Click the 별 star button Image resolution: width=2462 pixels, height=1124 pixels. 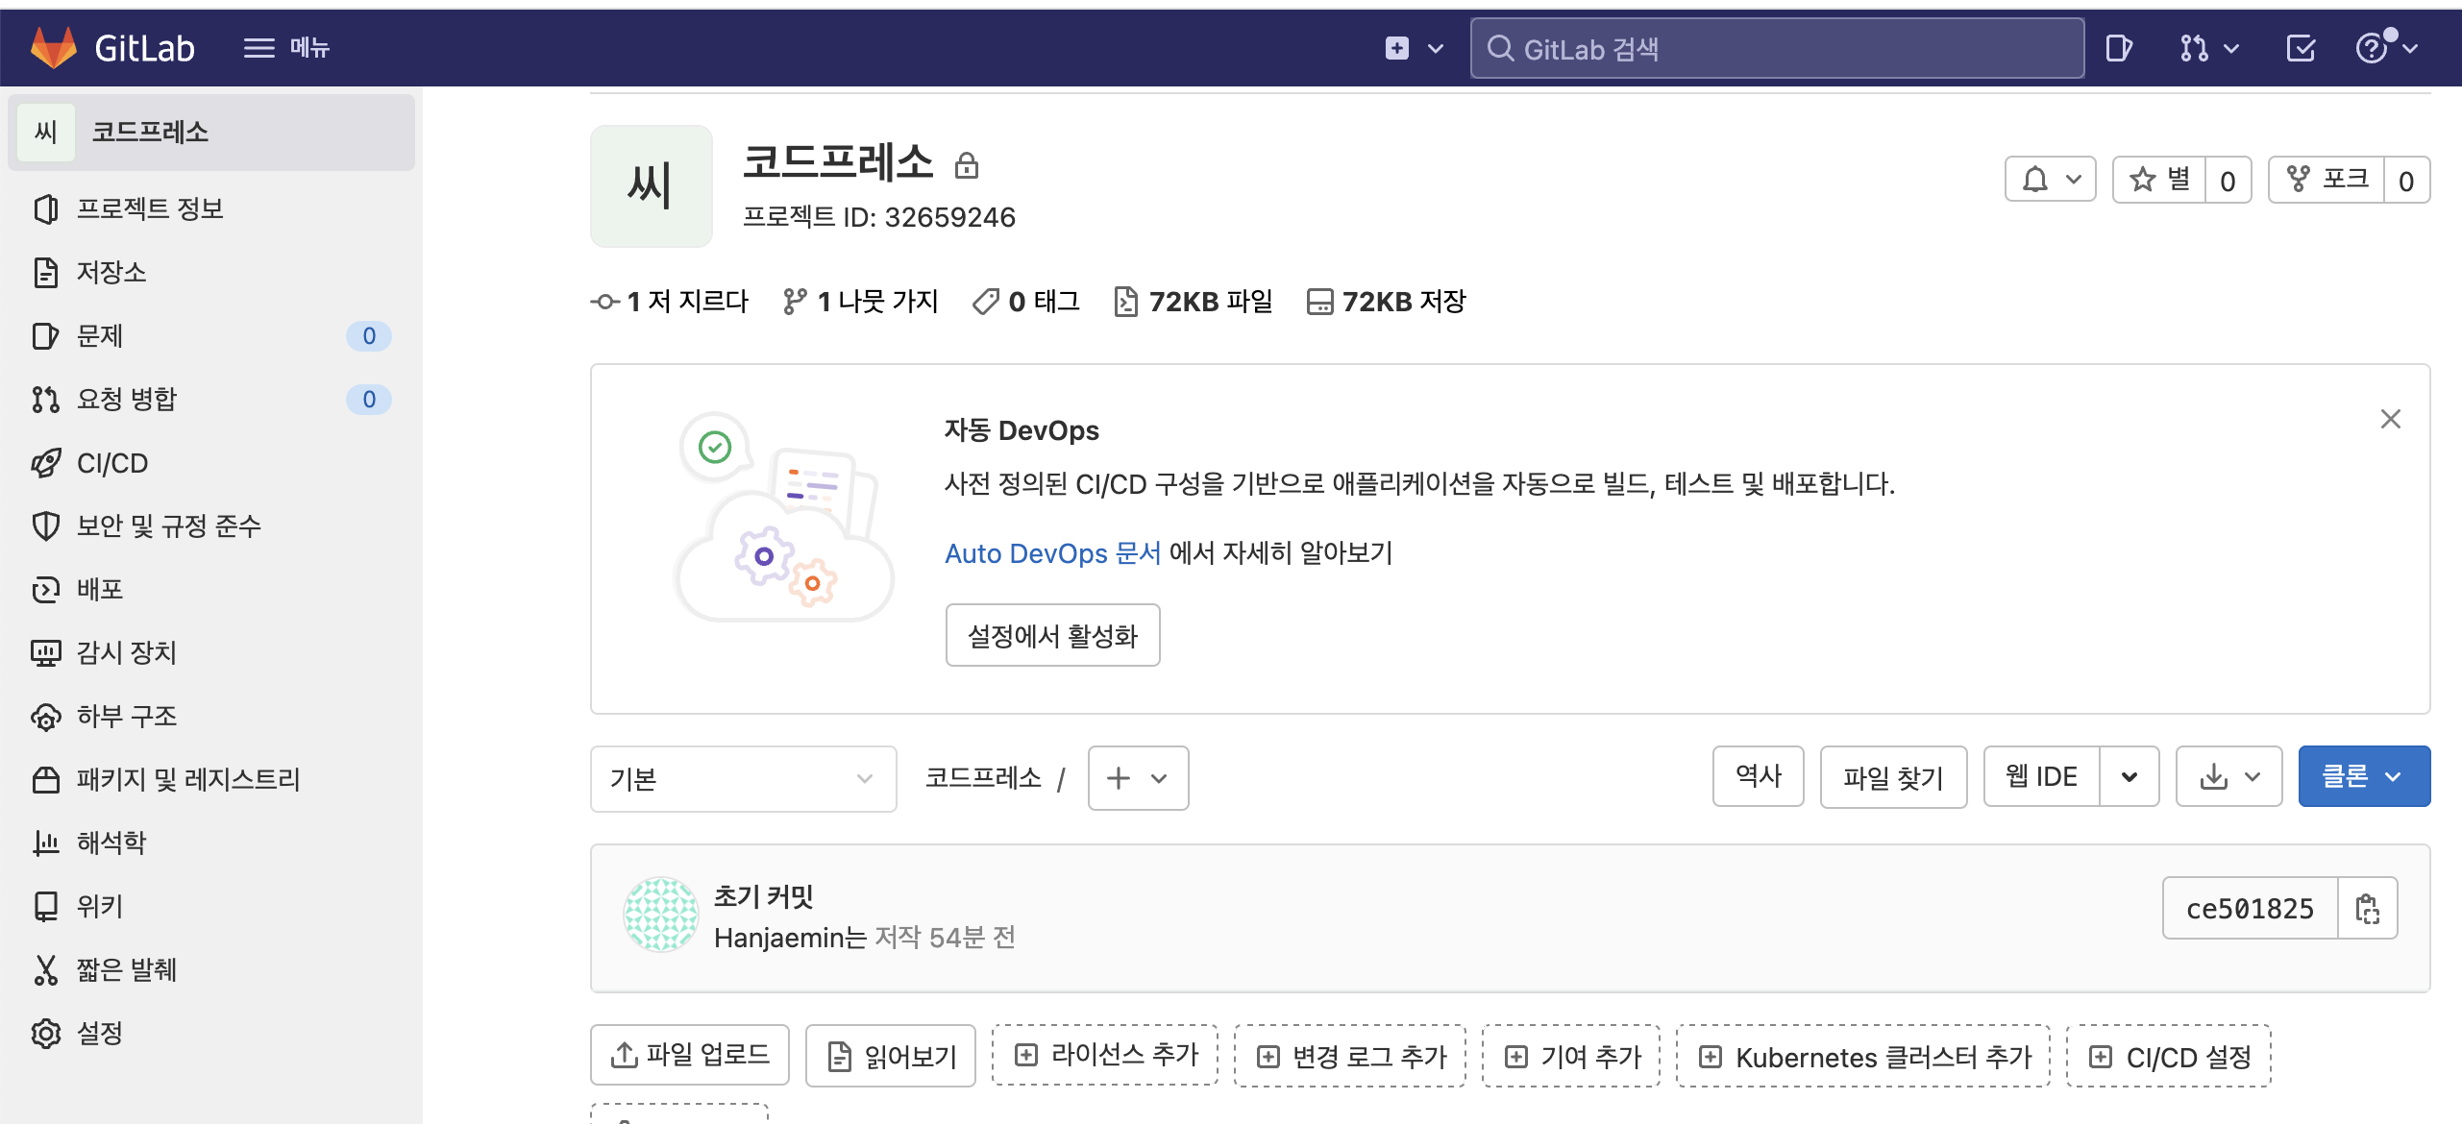pos(2160,180)
